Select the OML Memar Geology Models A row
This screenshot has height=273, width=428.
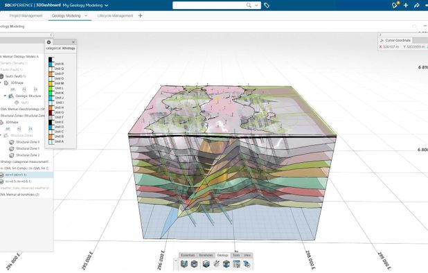tap(19, 57)
